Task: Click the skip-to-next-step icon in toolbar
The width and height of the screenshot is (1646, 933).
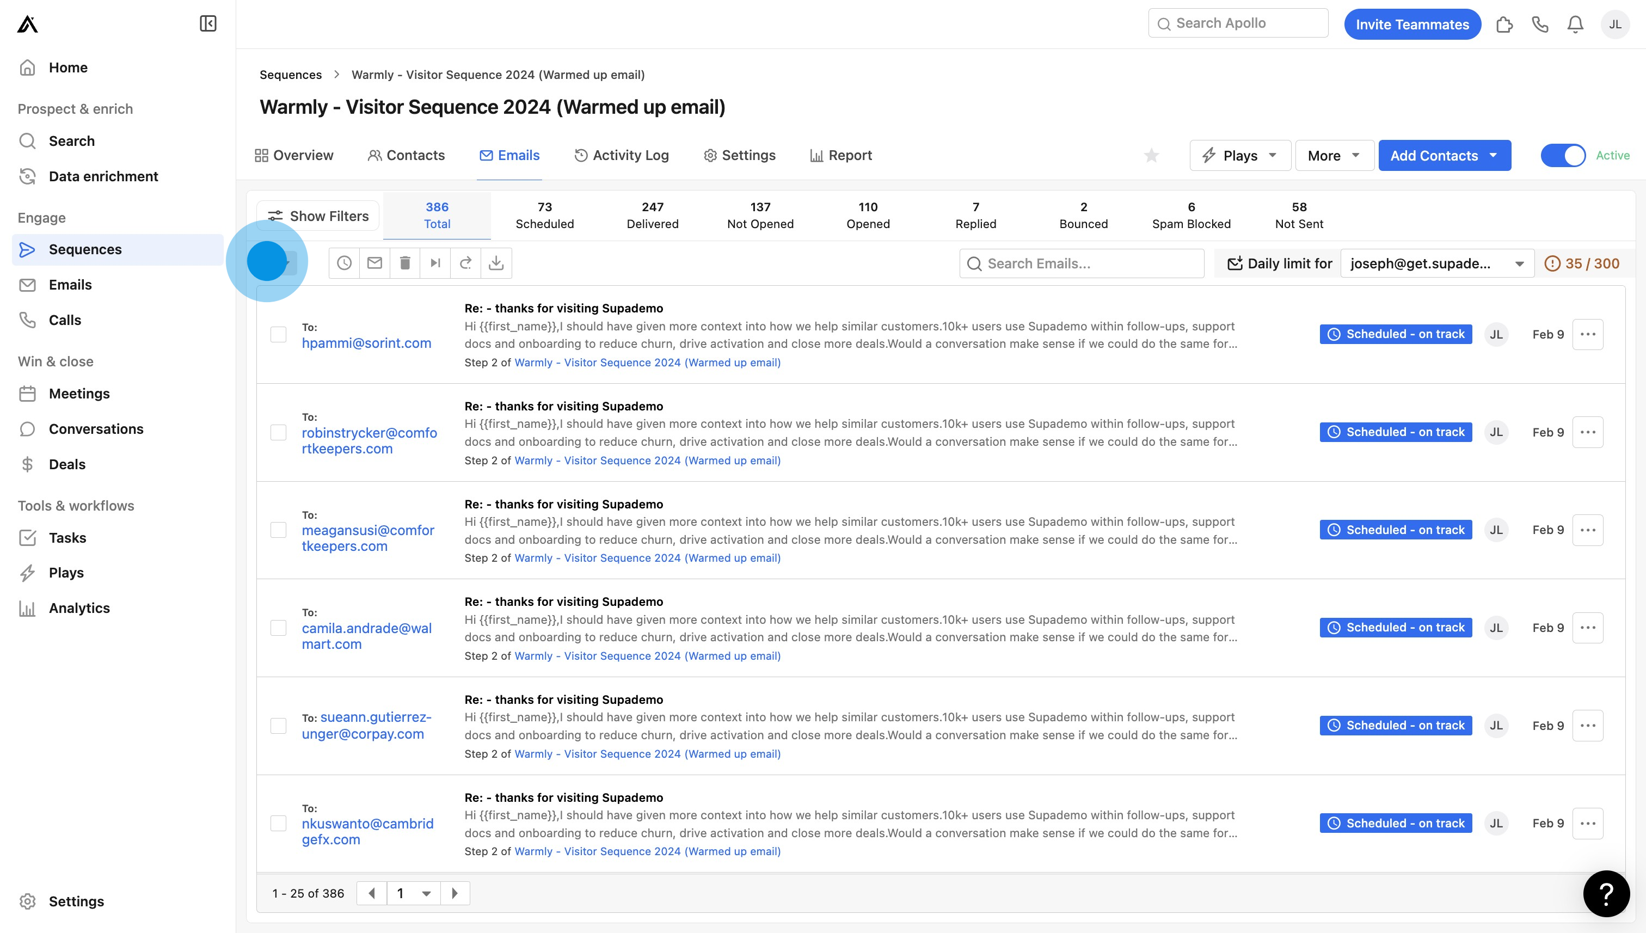Action: (435, 263)
